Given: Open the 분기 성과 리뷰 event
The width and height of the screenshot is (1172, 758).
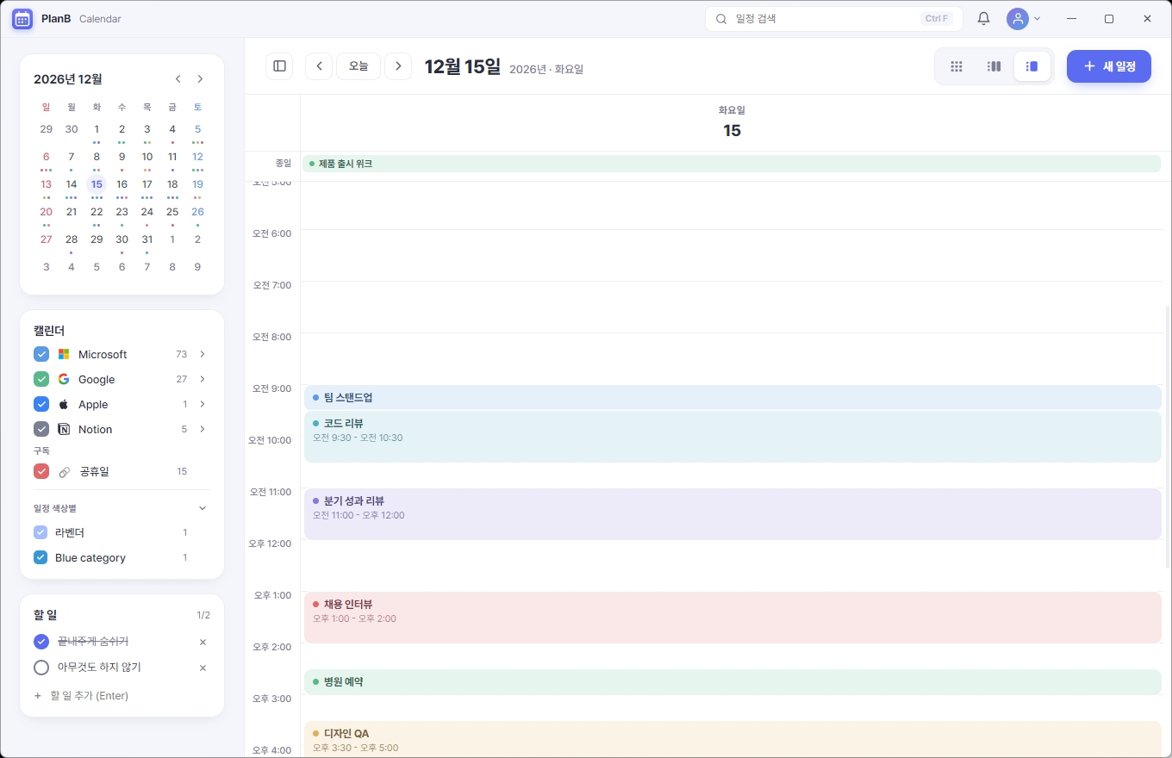Looking at the screenshot, I should [x=732, y=514].
